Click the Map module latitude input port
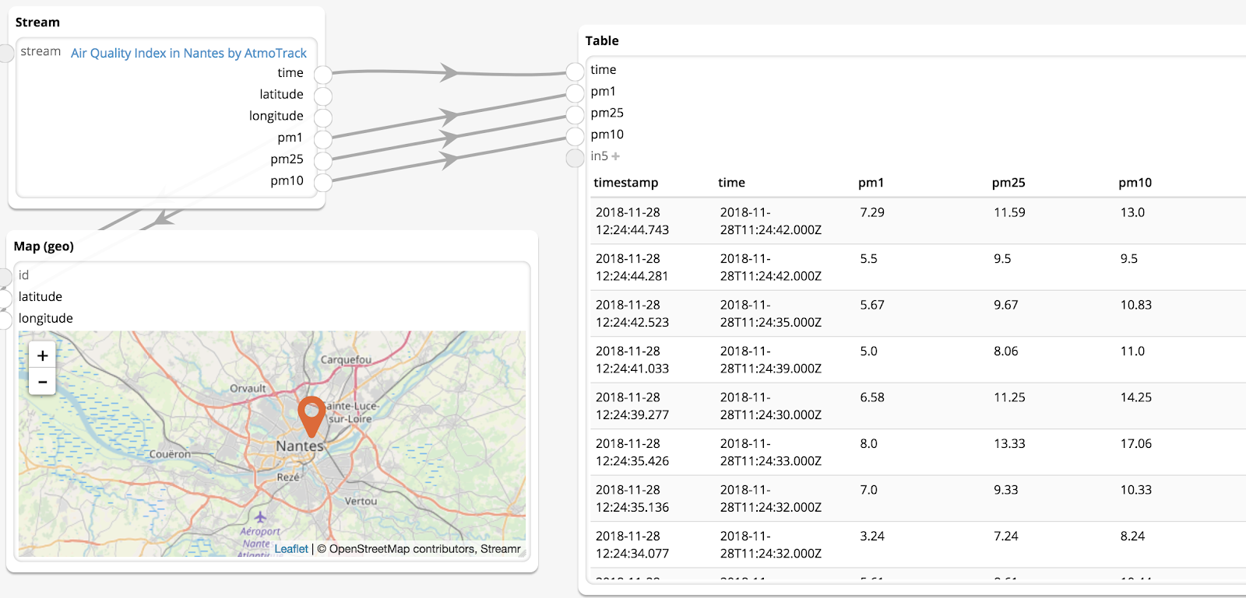 click(5, 298)
